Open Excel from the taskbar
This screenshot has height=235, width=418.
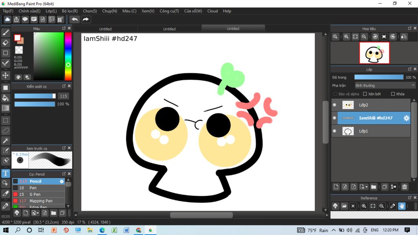[x=114, y=230]
